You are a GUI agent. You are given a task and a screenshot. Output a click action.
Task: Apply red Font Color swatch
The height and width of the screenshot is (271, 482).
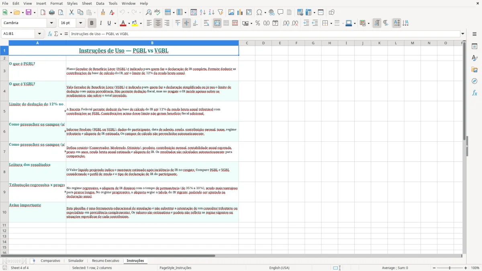[x=124, y=23]
